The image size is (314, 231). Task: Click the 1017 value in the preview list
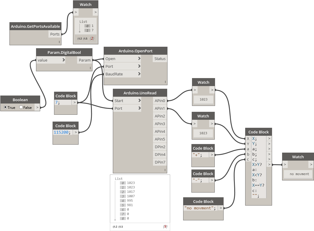[131, 192]
